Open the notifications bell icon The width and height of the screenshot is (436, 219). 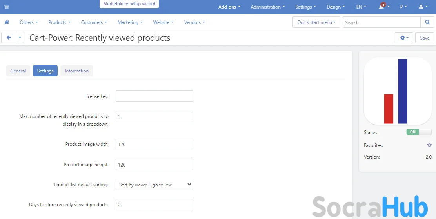click(x=381, y=7)
